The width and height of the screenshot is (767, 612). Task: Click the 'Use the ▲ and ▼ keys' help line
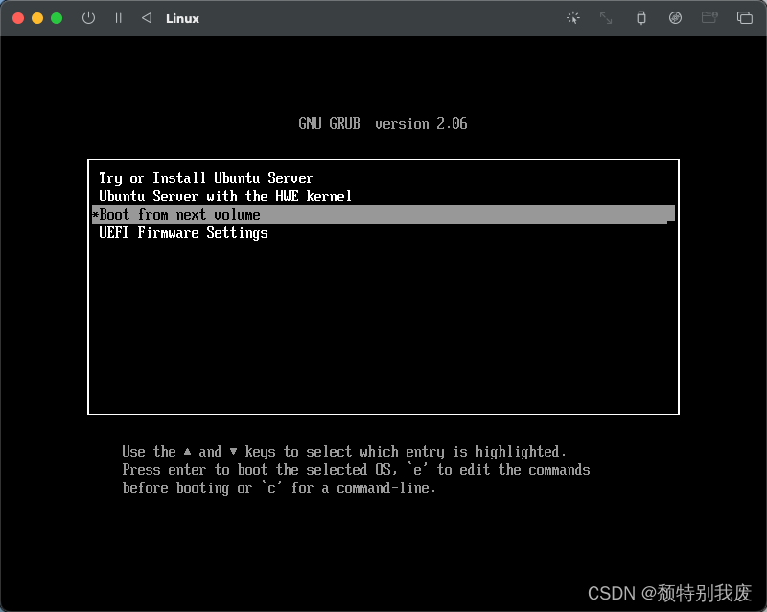tap(344, 452)
